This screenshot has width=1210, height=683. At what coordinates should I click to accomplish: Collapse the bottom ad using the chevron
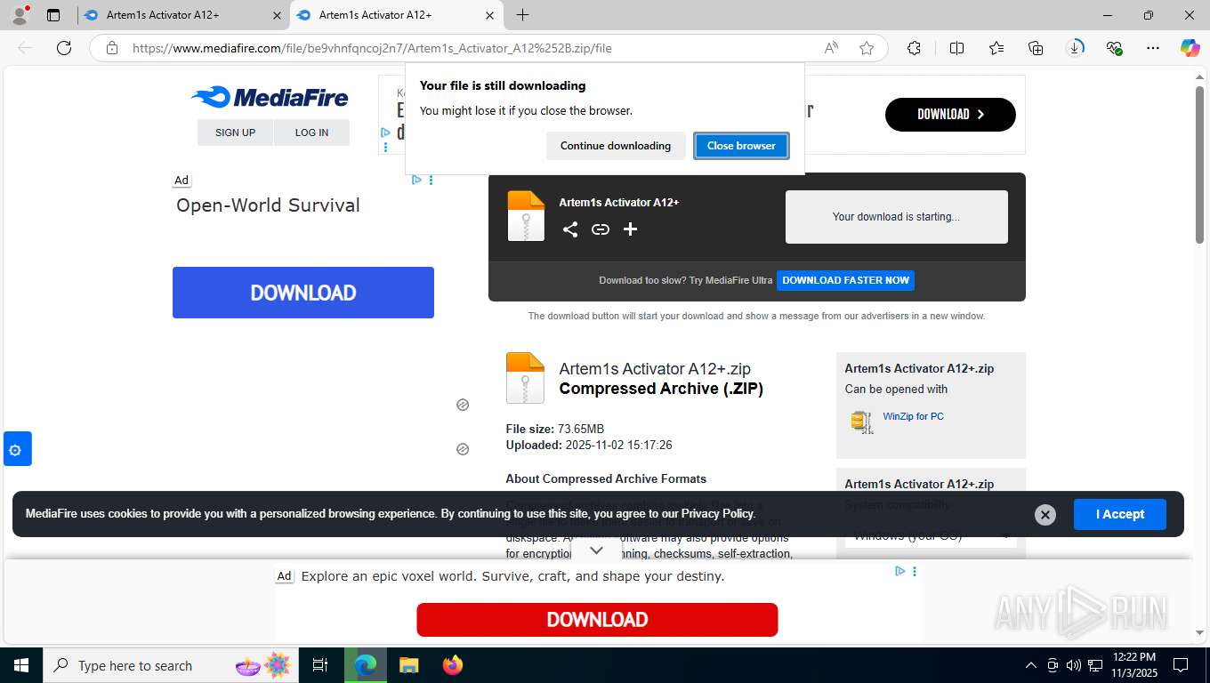[x=597, y=550]
